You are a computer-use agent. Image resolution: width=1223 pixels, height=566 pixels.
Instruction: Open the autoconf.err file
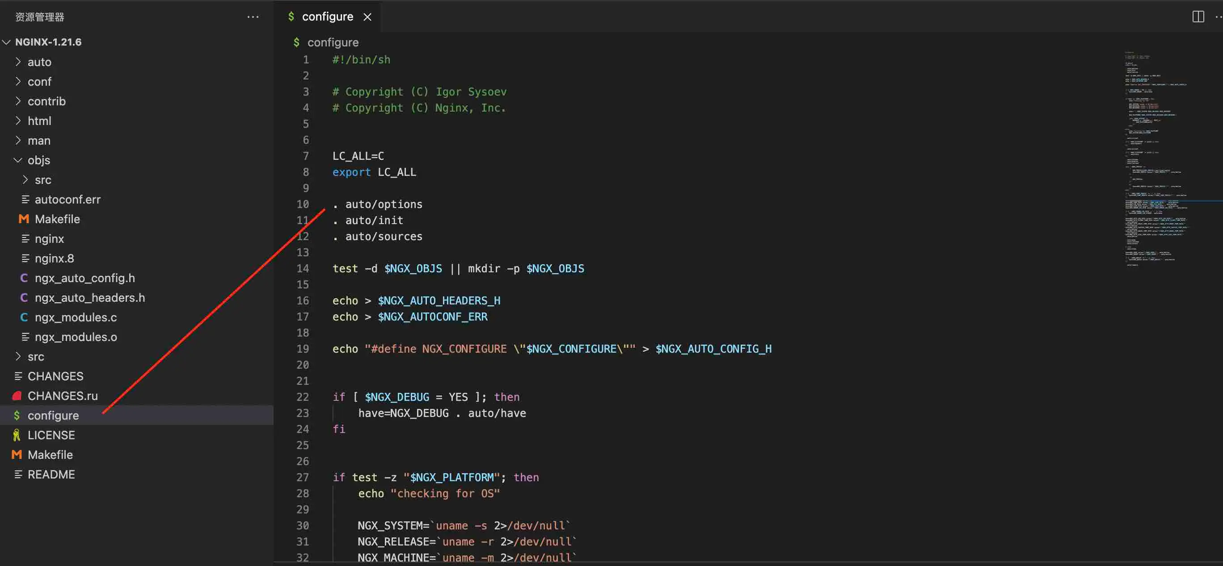[x=68, y=199]
